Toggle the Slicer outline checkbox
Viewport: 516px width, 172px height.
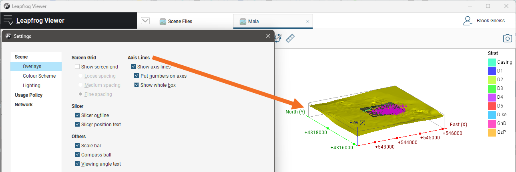coord(77,115)
